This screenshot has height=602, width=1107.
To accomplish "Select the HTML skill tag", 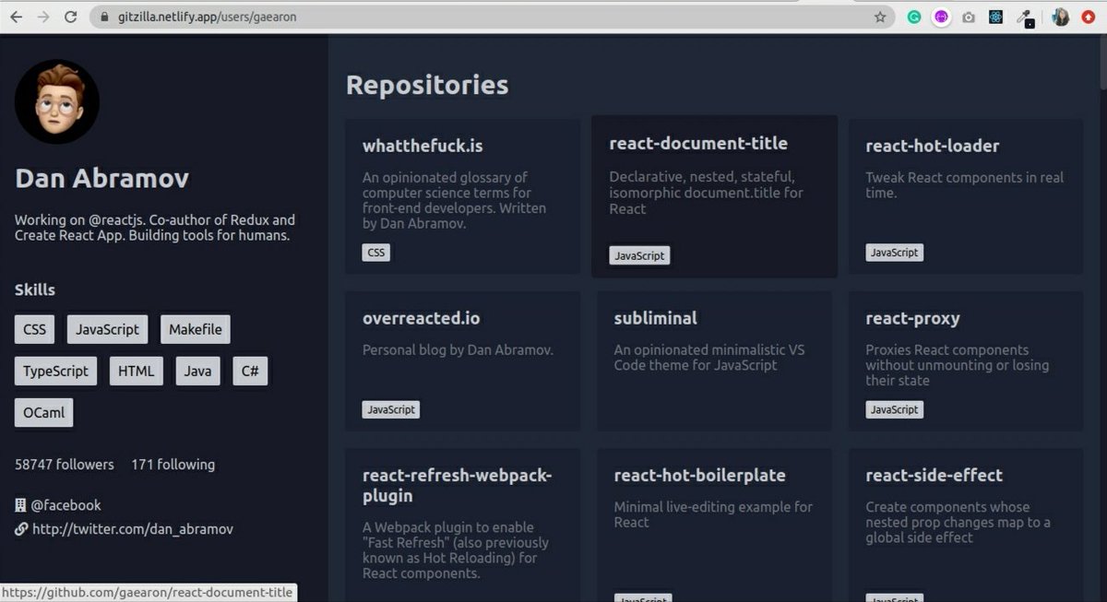I will coord(137,372).
